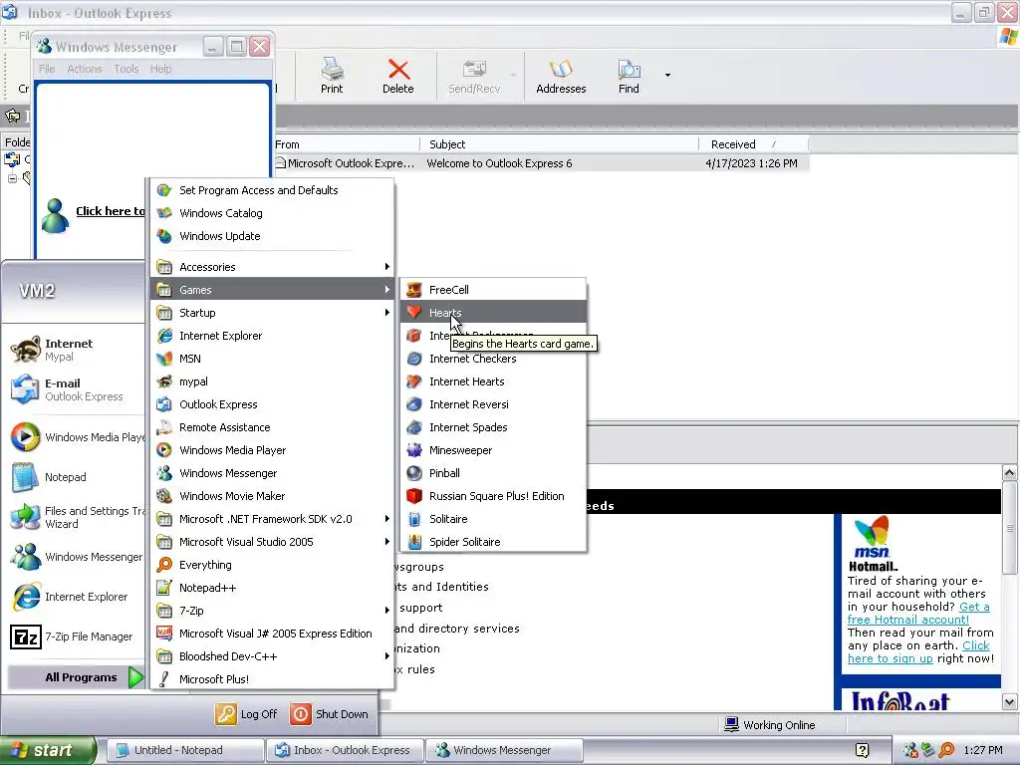Open Internet Hearts game
The image size is (1020, 765).
pyautogui.click(x=493, y=382)
